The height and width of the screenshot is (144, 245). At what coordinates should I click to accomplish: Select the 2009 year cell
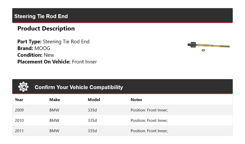[x=19, y=110]
